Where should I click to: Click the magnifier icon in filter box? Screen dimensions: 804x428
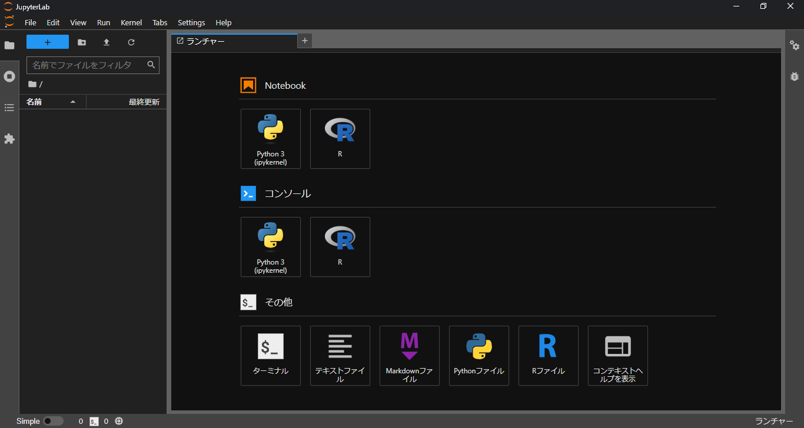click(x=151, y=65)
